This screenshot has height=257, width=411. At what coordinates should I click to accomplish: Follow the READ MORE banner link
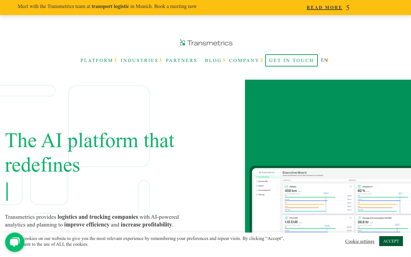coord(325,7)
